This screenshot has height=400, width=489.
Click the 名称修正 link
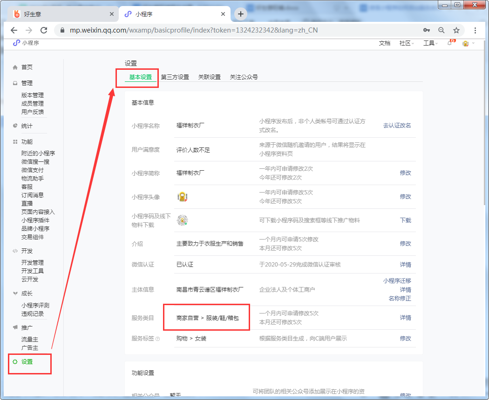400,299
